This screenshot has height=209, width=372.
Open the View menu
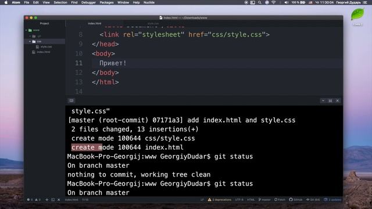[x=46, y=2]
